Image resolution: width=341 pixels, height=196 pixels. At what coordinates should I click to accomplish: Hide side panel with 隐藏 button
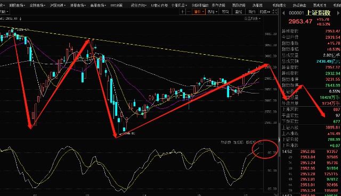coord(265,12)
